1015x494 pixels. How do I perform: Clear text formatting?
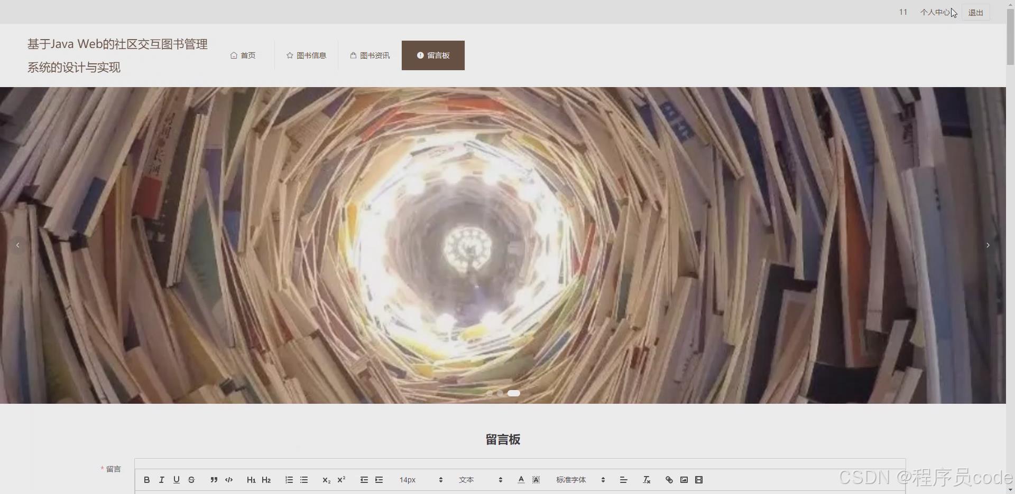coord(646,479)
